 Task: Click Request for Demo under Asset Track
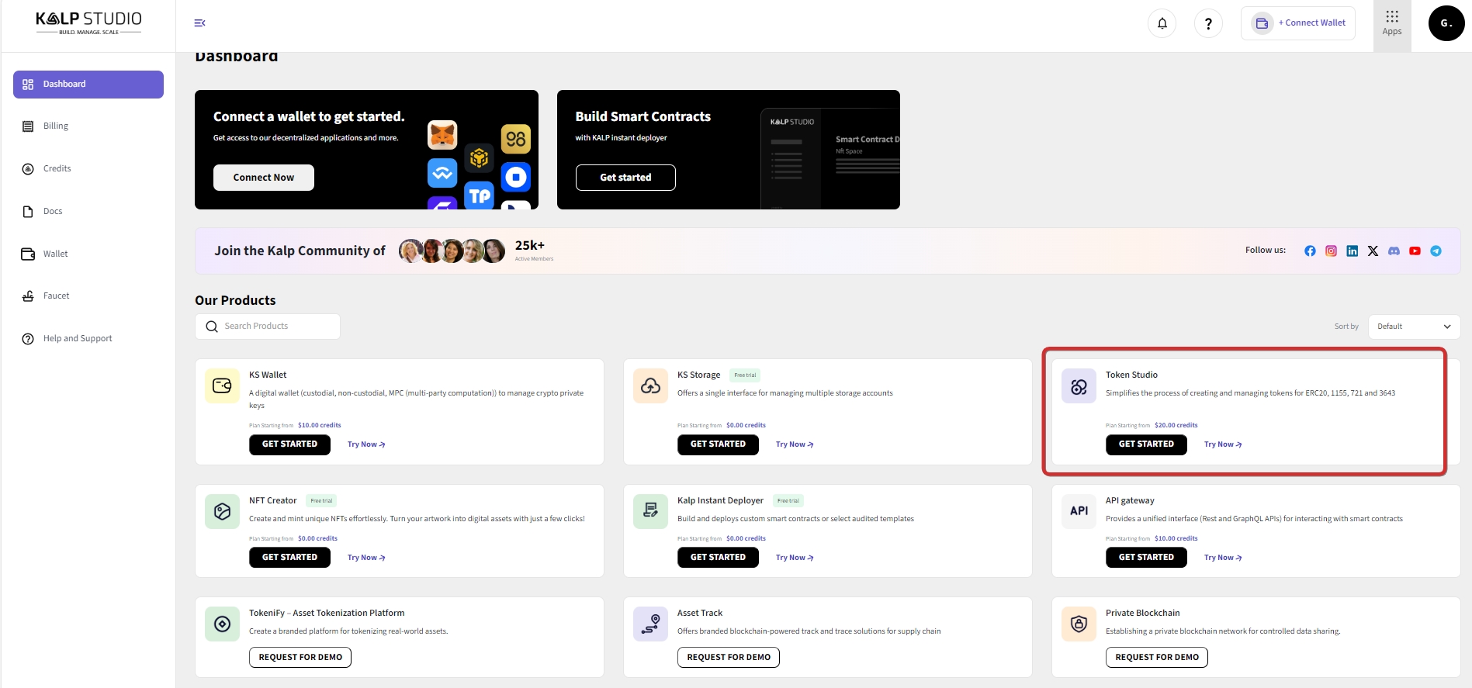pos(728,657)
